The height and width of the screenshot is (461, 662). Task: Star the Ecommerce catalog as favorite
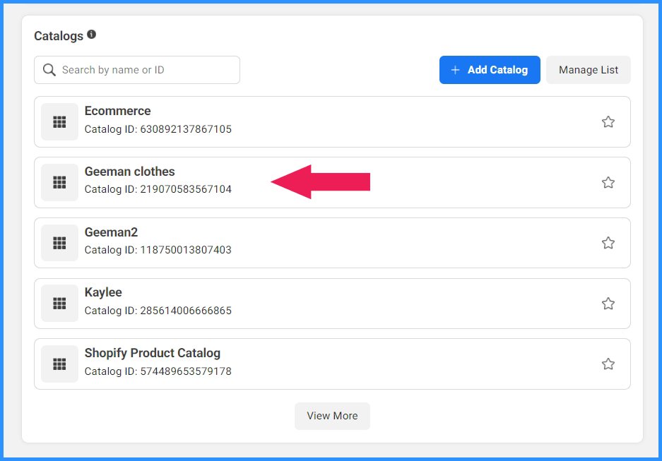point(608,122)
